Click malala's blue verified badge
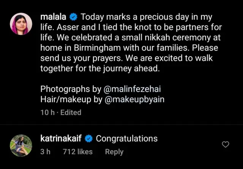The image size is (243, 169). [74, 17]
